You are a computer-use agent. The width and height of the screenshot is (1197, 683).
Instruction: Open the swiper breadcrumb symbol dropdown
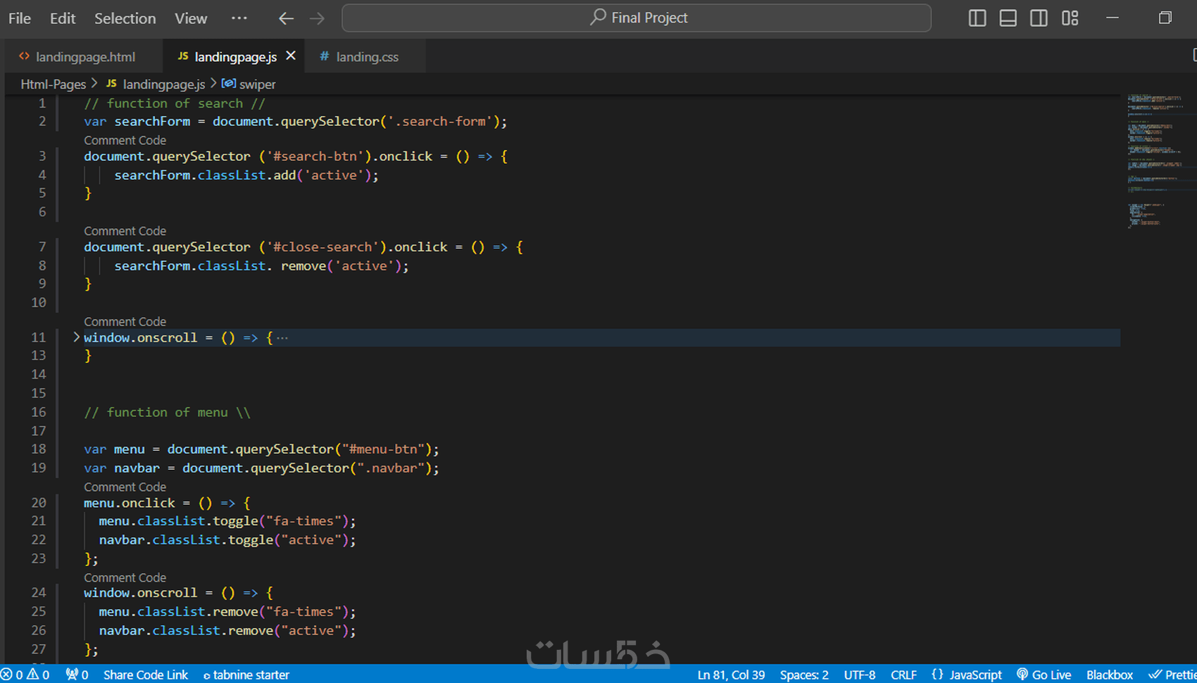pos(256,84)
